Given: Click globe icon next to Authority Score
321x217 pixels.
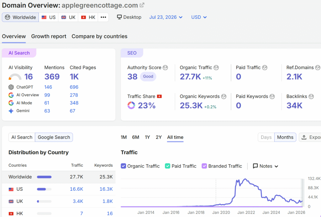Looking at the screenshot, I should 165,68.
